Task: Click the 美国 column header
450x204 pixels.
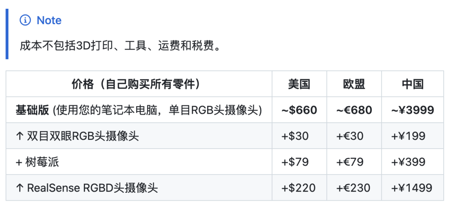Action: 299,84
